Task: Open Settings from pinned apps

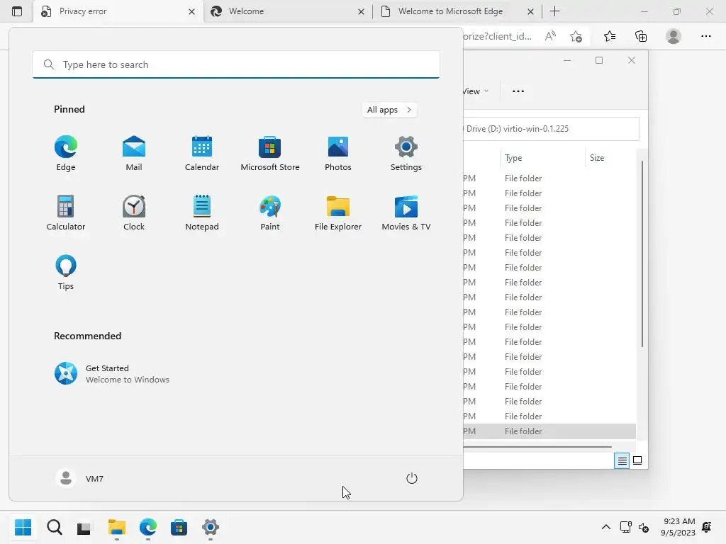Action: tap(406, 154)
